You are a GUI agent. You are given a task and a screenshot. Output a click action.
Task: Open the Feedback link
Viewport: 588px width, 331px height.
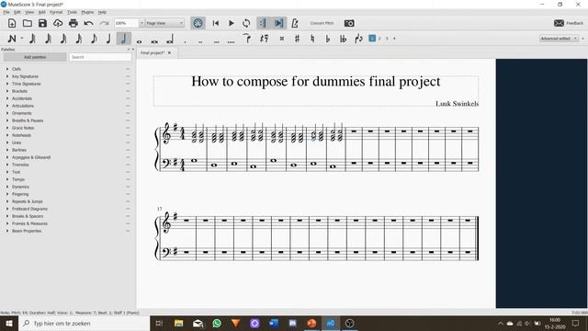(569, 23)
